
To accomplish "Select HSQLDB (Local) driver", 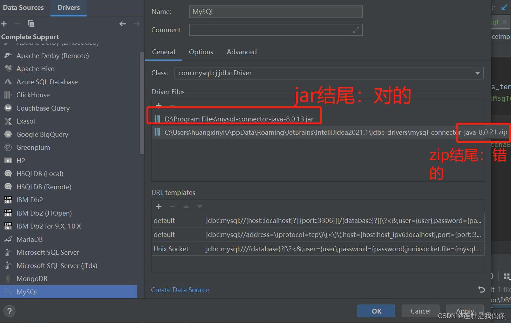I will 69,174.
